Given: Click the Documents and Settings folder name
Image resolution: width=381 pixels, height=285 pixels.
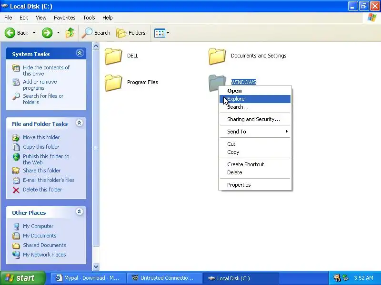Looking at the screenshot, I should [x=259, y=56].
